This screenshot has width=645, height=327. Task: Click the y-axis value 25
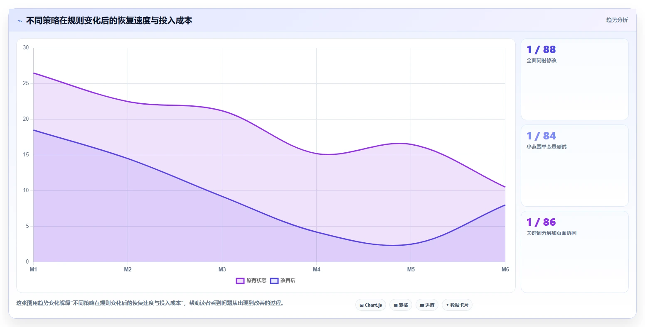tap(26, 83)
